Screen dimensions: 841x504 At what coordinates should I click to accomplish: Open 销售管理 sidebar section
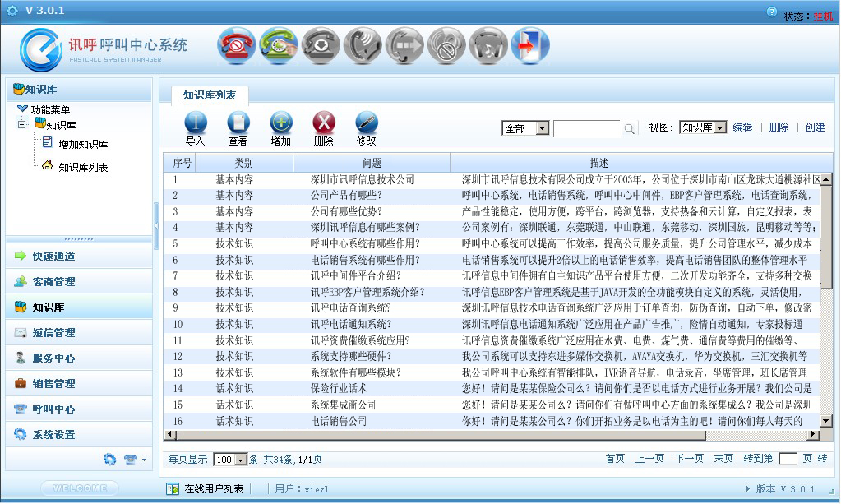[x=79, y=383]
